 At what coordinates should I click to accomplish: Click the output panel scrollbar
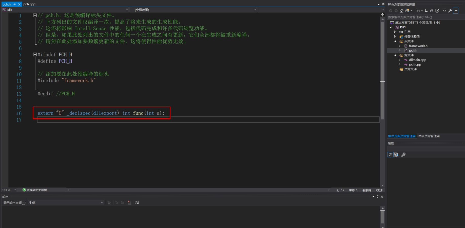pyautogui.click(x=383, y=217)
